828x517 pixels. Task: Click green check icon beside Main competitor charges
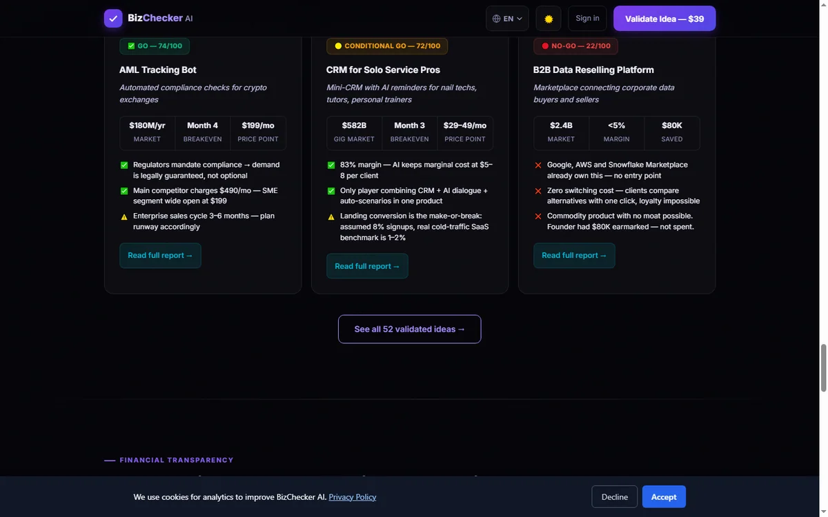click(x=124, y=191)
